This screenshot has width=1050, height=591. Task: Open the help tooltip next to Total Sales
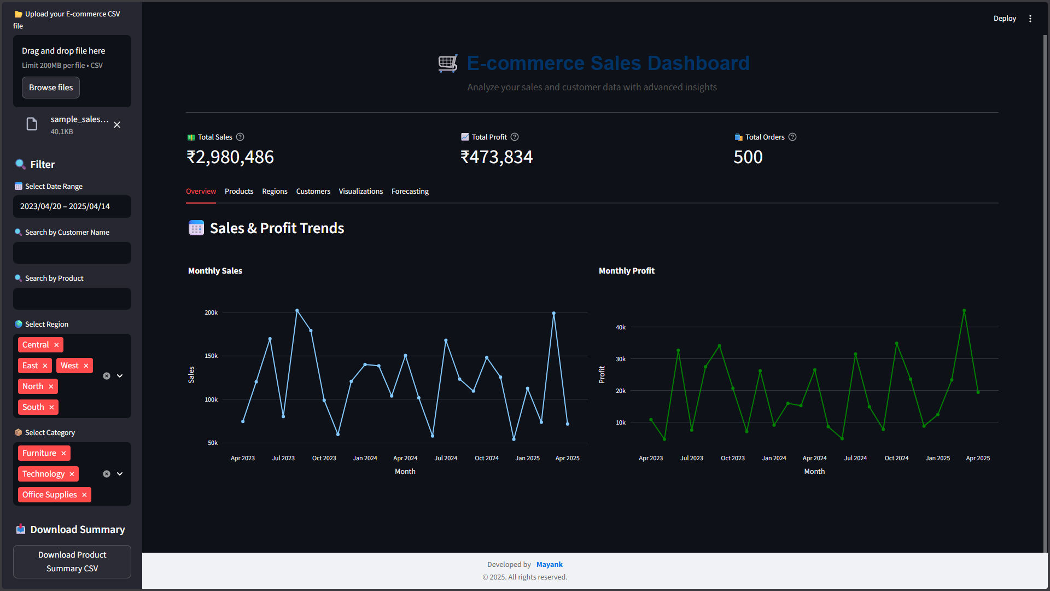click(240, 137)
